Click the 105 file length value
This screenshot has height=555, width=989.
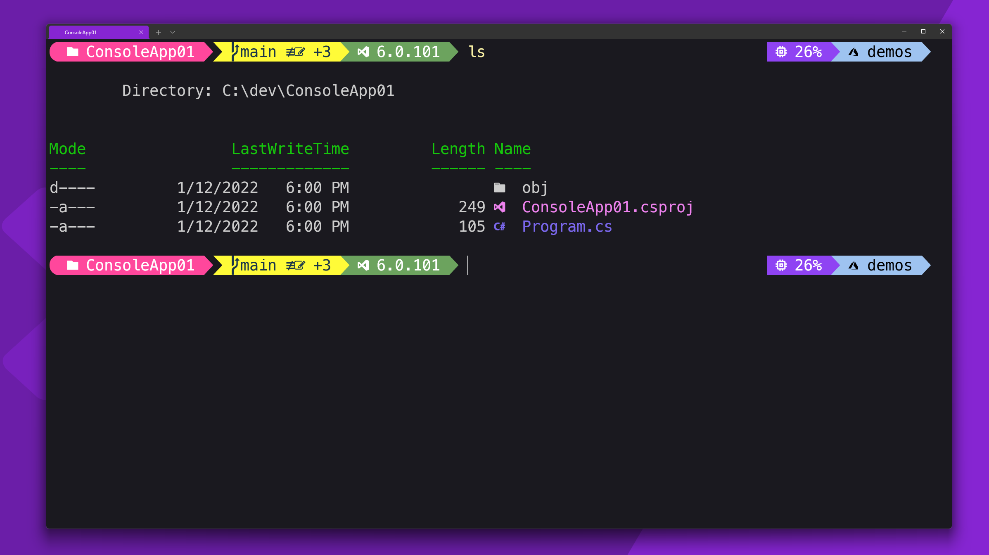[472, 227]
